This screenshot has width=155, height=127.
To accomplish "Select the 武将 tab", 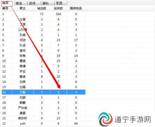I will tap(34, 3).
